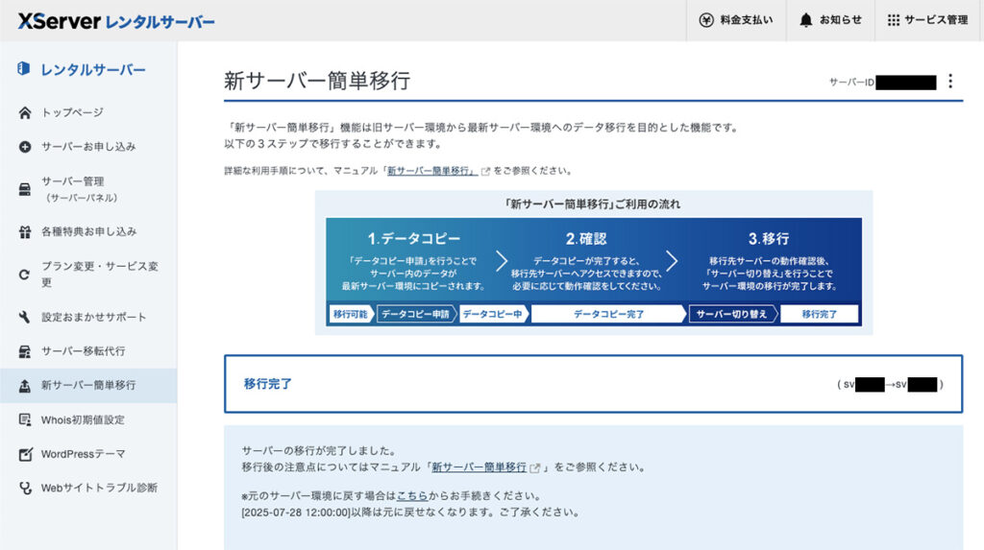
Task: Click the 移行可能 step label
Action: (x=350, y=314)
